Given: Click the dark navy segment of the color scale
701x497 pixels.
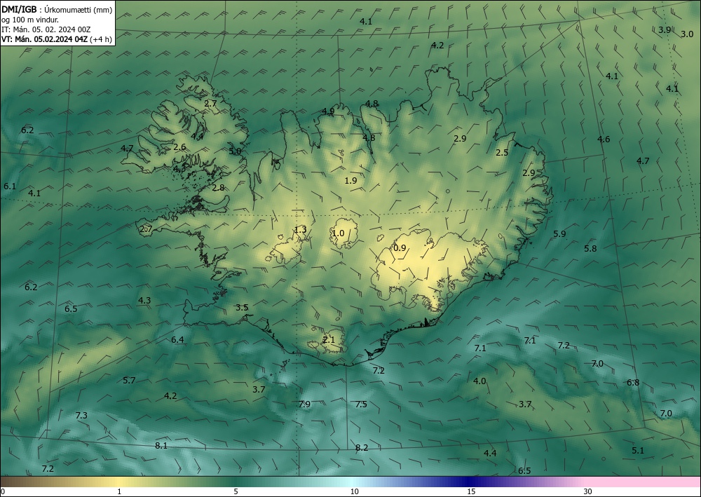Looking at the screenshot, I should click(470, 482).
